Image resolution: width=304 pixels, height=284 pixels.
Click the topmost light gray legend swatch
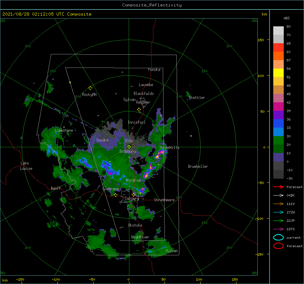point(278,30)
